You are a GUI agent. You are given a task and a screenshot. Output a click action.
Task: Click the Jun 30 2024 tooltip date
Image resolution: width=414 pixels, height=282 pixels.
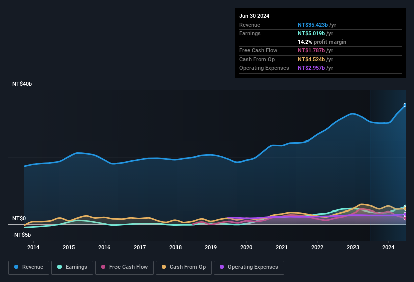tap(254, 16)
